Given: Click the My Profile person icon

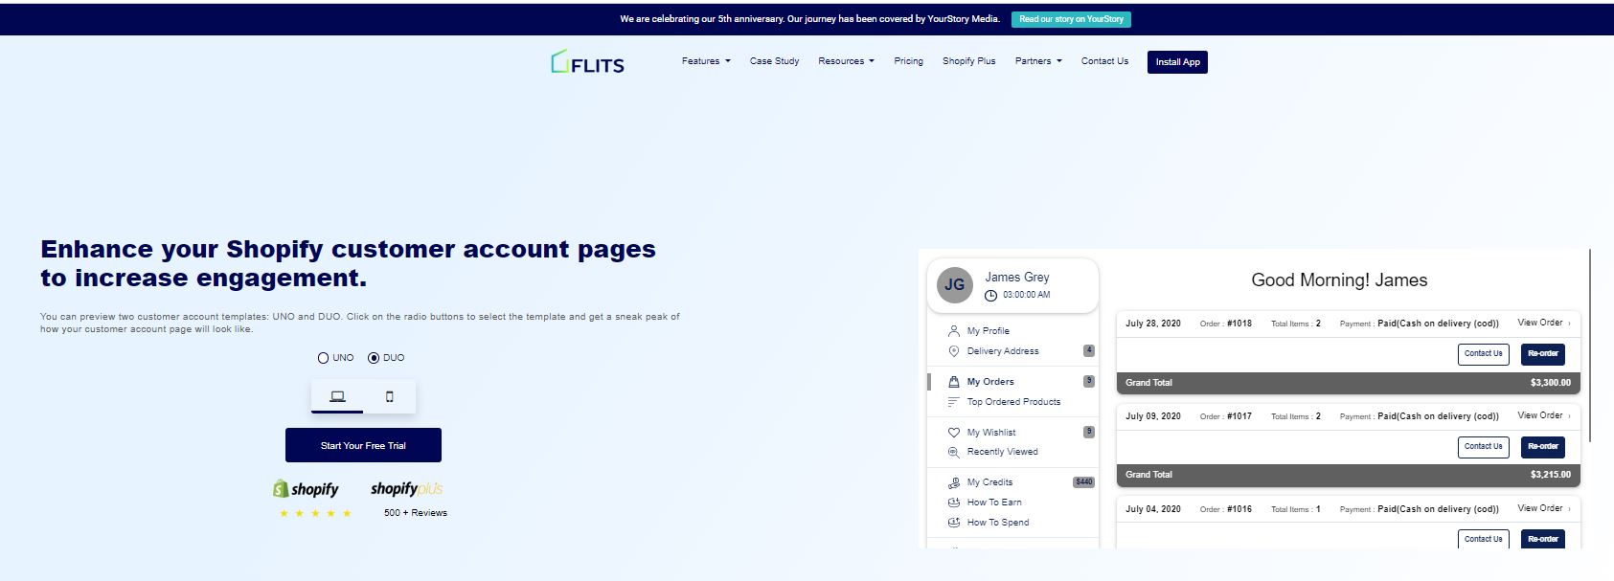Looking at the screenshot, I should tap(953, 331).
